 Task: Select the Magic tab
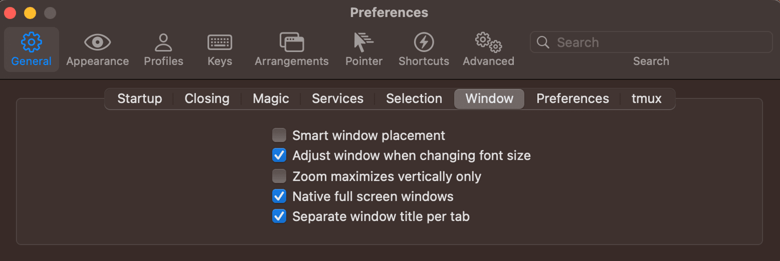[x=271, y=99]
